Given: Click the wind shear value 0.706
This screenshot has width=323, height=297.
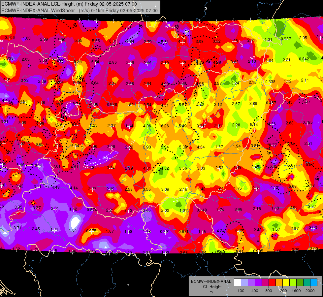Looking at the screenshot, I should (x=10, y=38).
